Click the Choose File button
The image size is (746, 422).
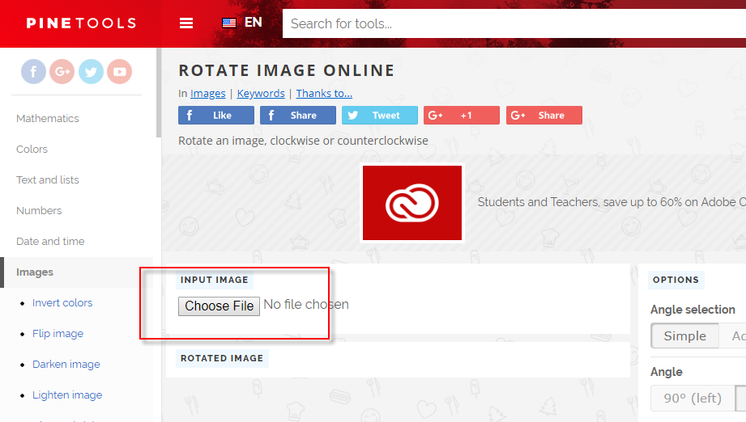219,306
